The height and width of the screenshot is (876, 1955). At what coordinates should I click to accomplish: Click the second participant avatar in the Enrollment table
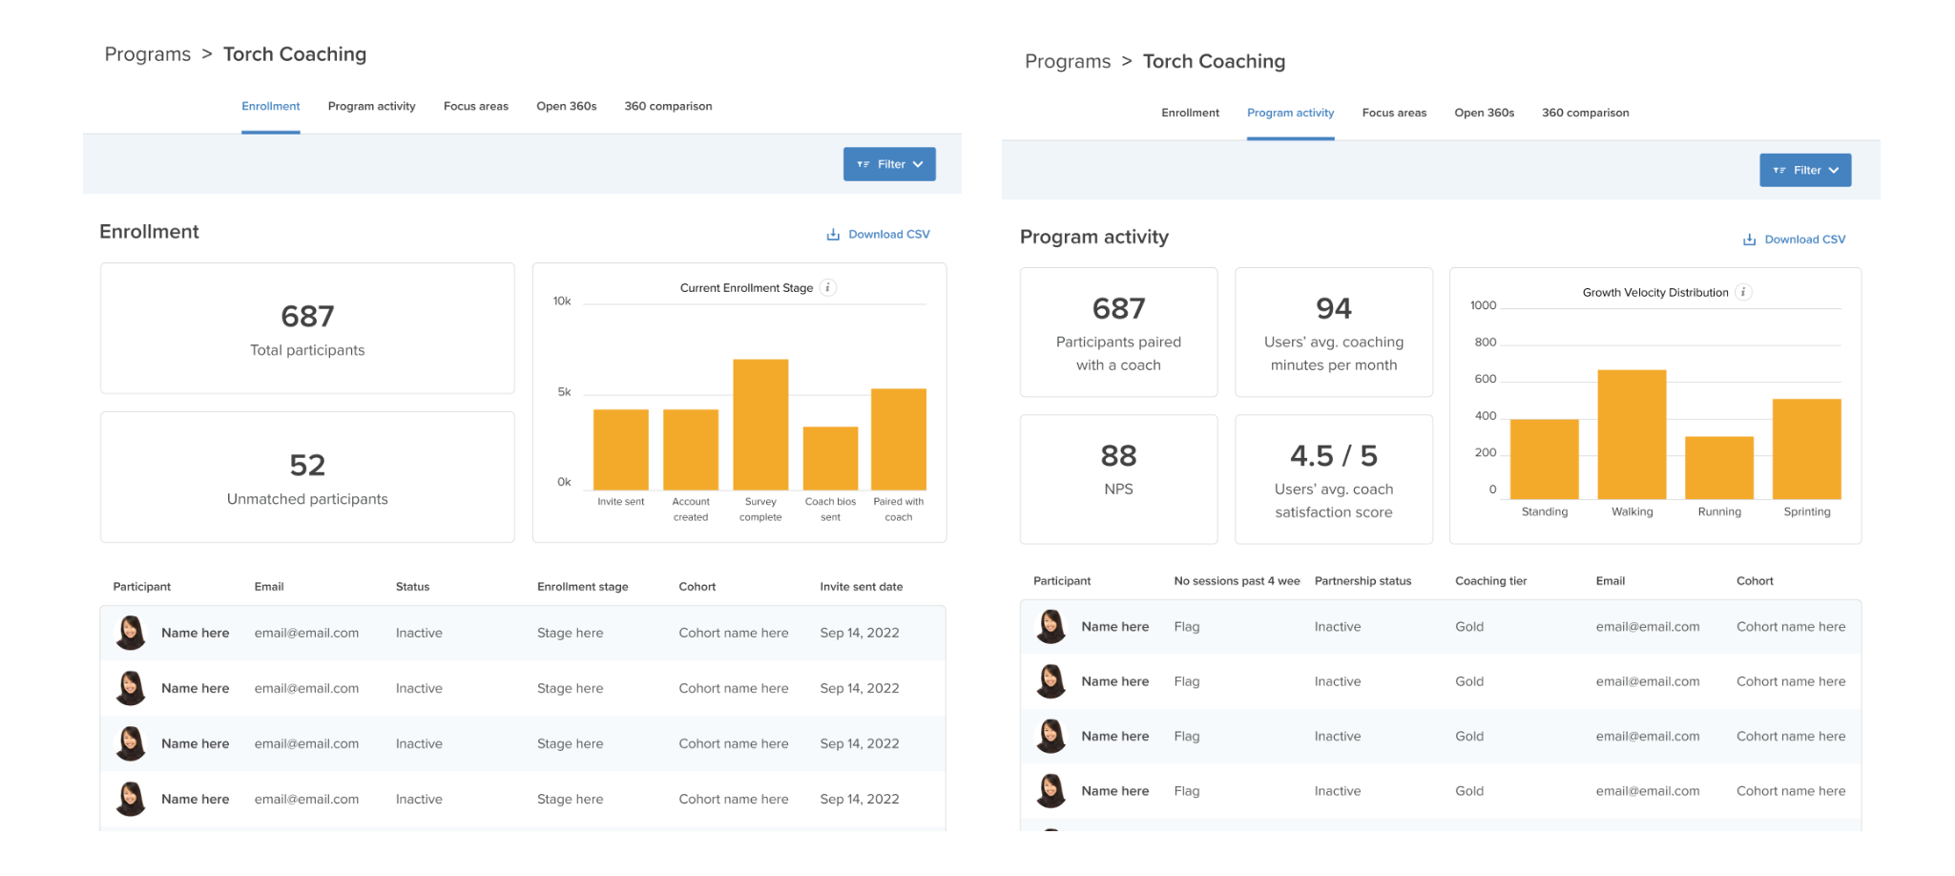pos(131,688)
